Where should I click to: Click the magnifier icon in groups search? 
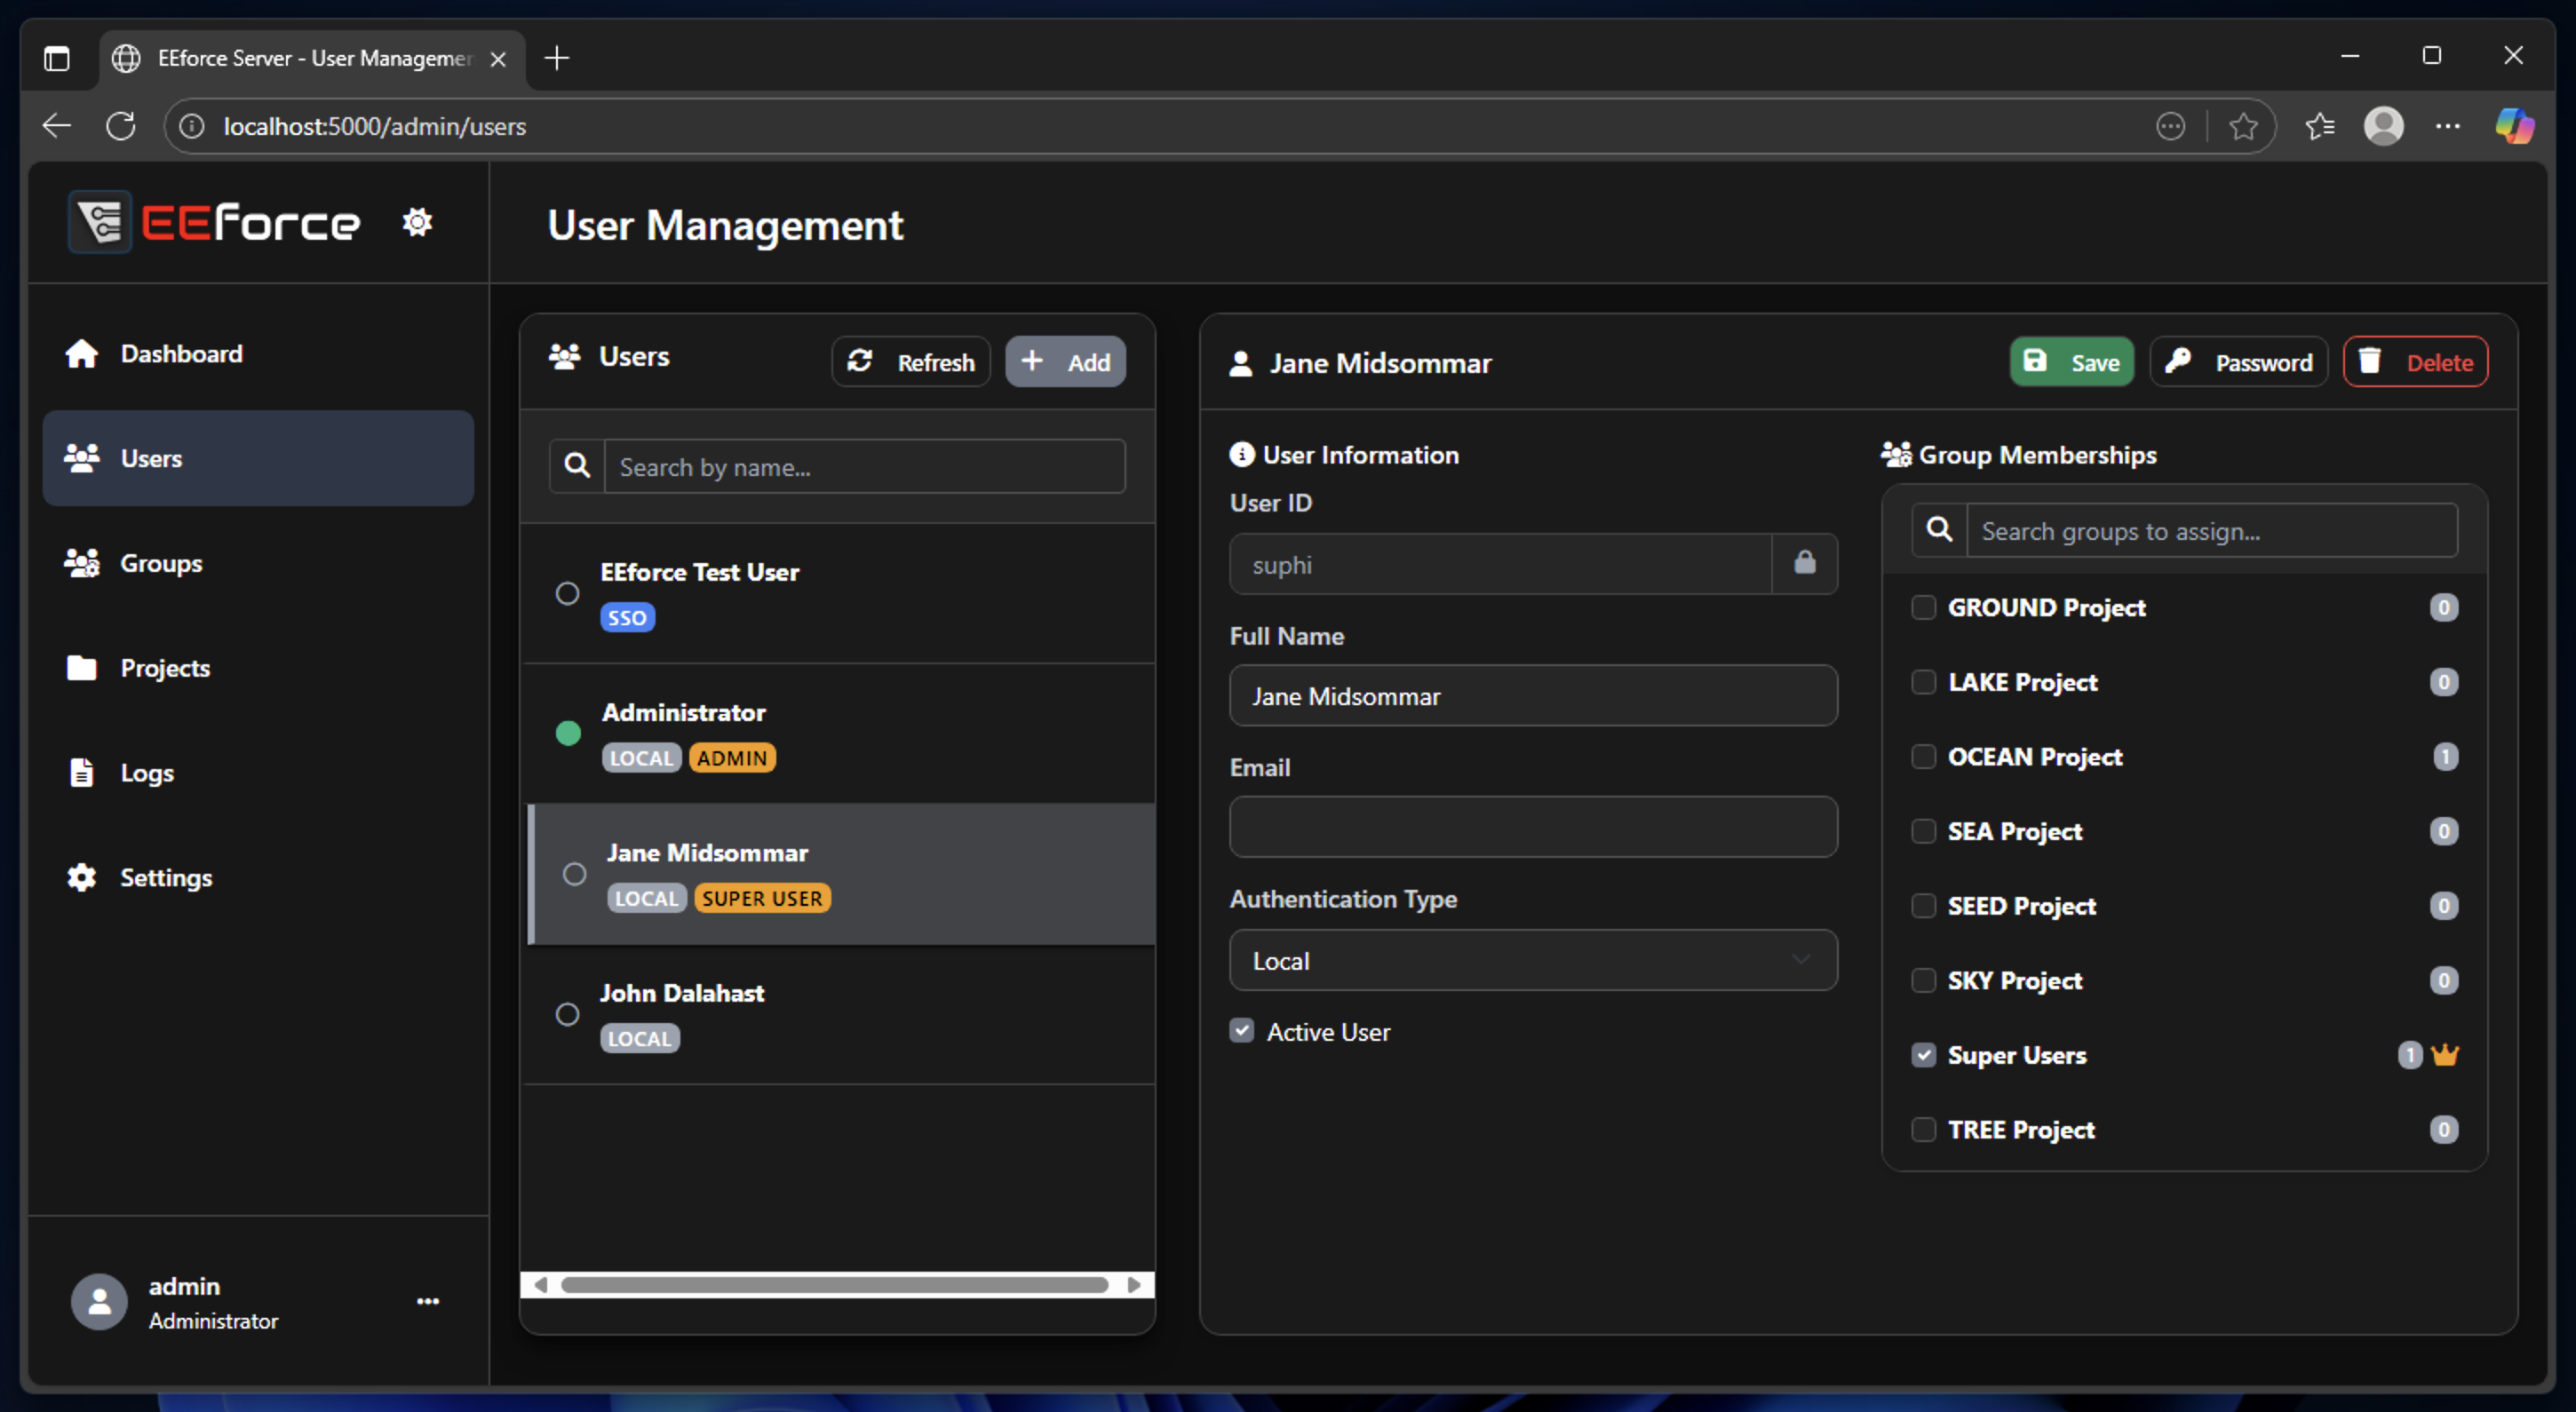click(1939, 530)
